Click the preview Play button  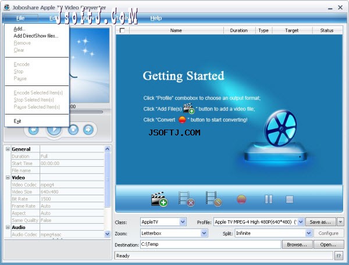click(54, 131)
